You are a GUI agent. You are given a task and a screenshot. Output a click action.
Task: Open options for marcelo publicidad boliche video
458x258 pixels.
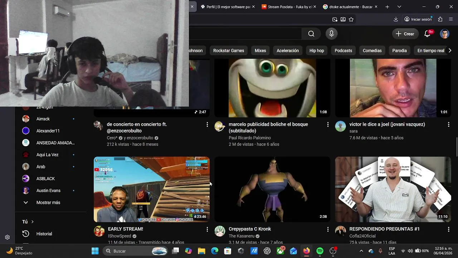(328, 124)
